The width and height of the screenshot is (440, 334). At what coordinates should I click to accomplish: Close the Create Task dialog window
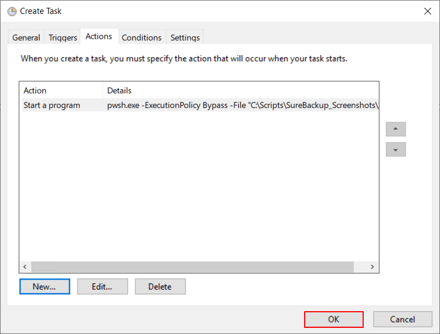(427, 11)
